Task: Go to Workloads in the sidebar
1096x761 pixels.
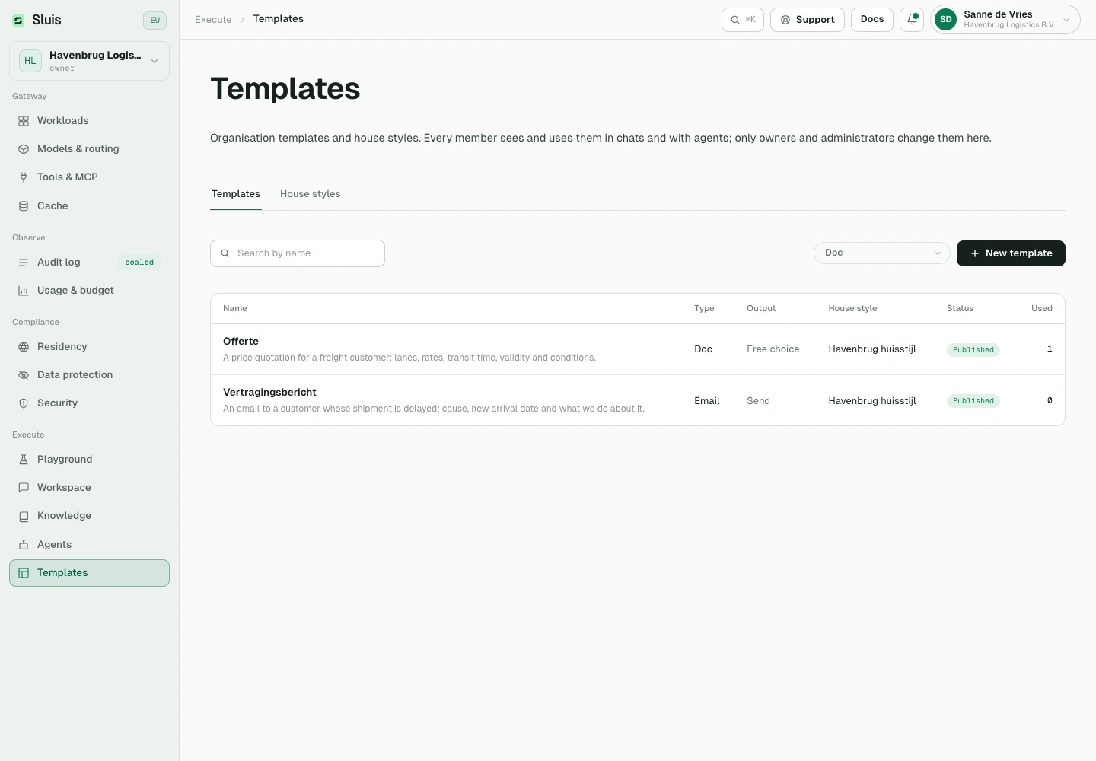Action: click(89, 121)
